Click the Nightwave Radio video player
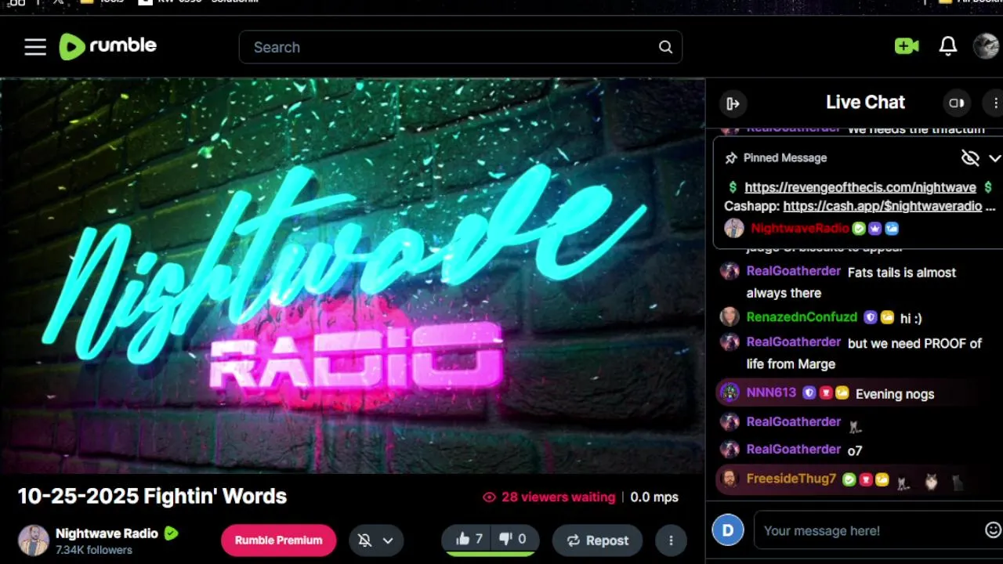Screen dimensions: 1003x564 coord(353,276)
